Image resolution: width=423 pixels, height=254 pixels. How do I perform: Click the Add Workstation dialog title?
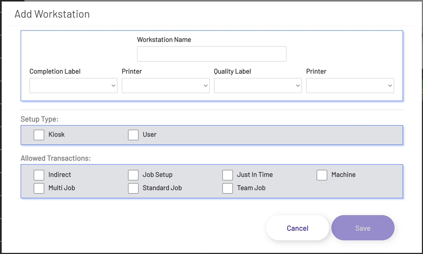pos(52,14)
